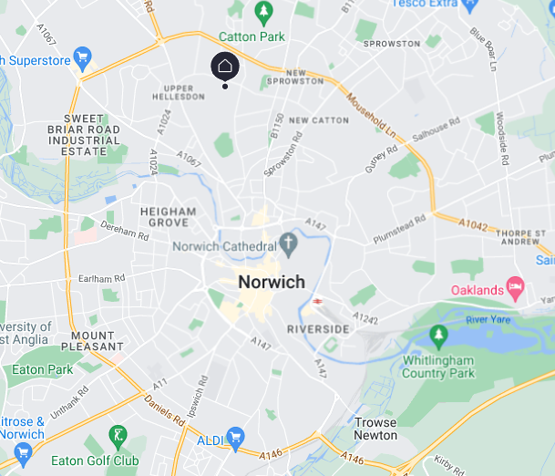Select the Superstore shopping cart pin

83,58
